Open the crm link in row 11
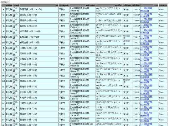This screenshot has width=169, height=126. coord(146,87)
